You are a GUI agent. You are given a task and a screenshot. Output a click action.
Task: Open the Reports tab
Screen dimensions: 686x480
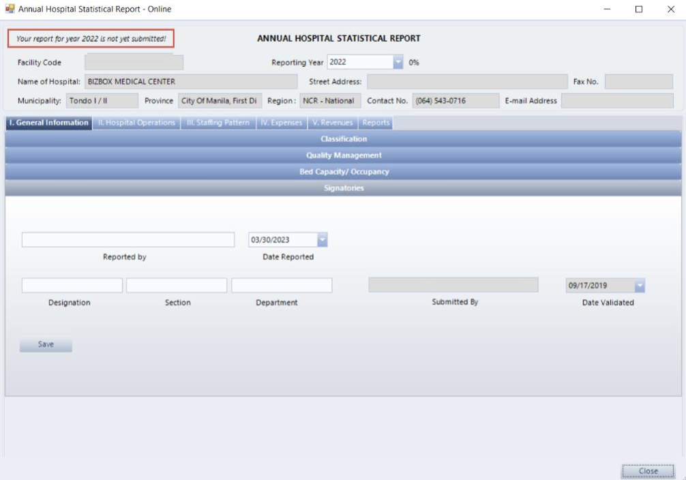376,123
